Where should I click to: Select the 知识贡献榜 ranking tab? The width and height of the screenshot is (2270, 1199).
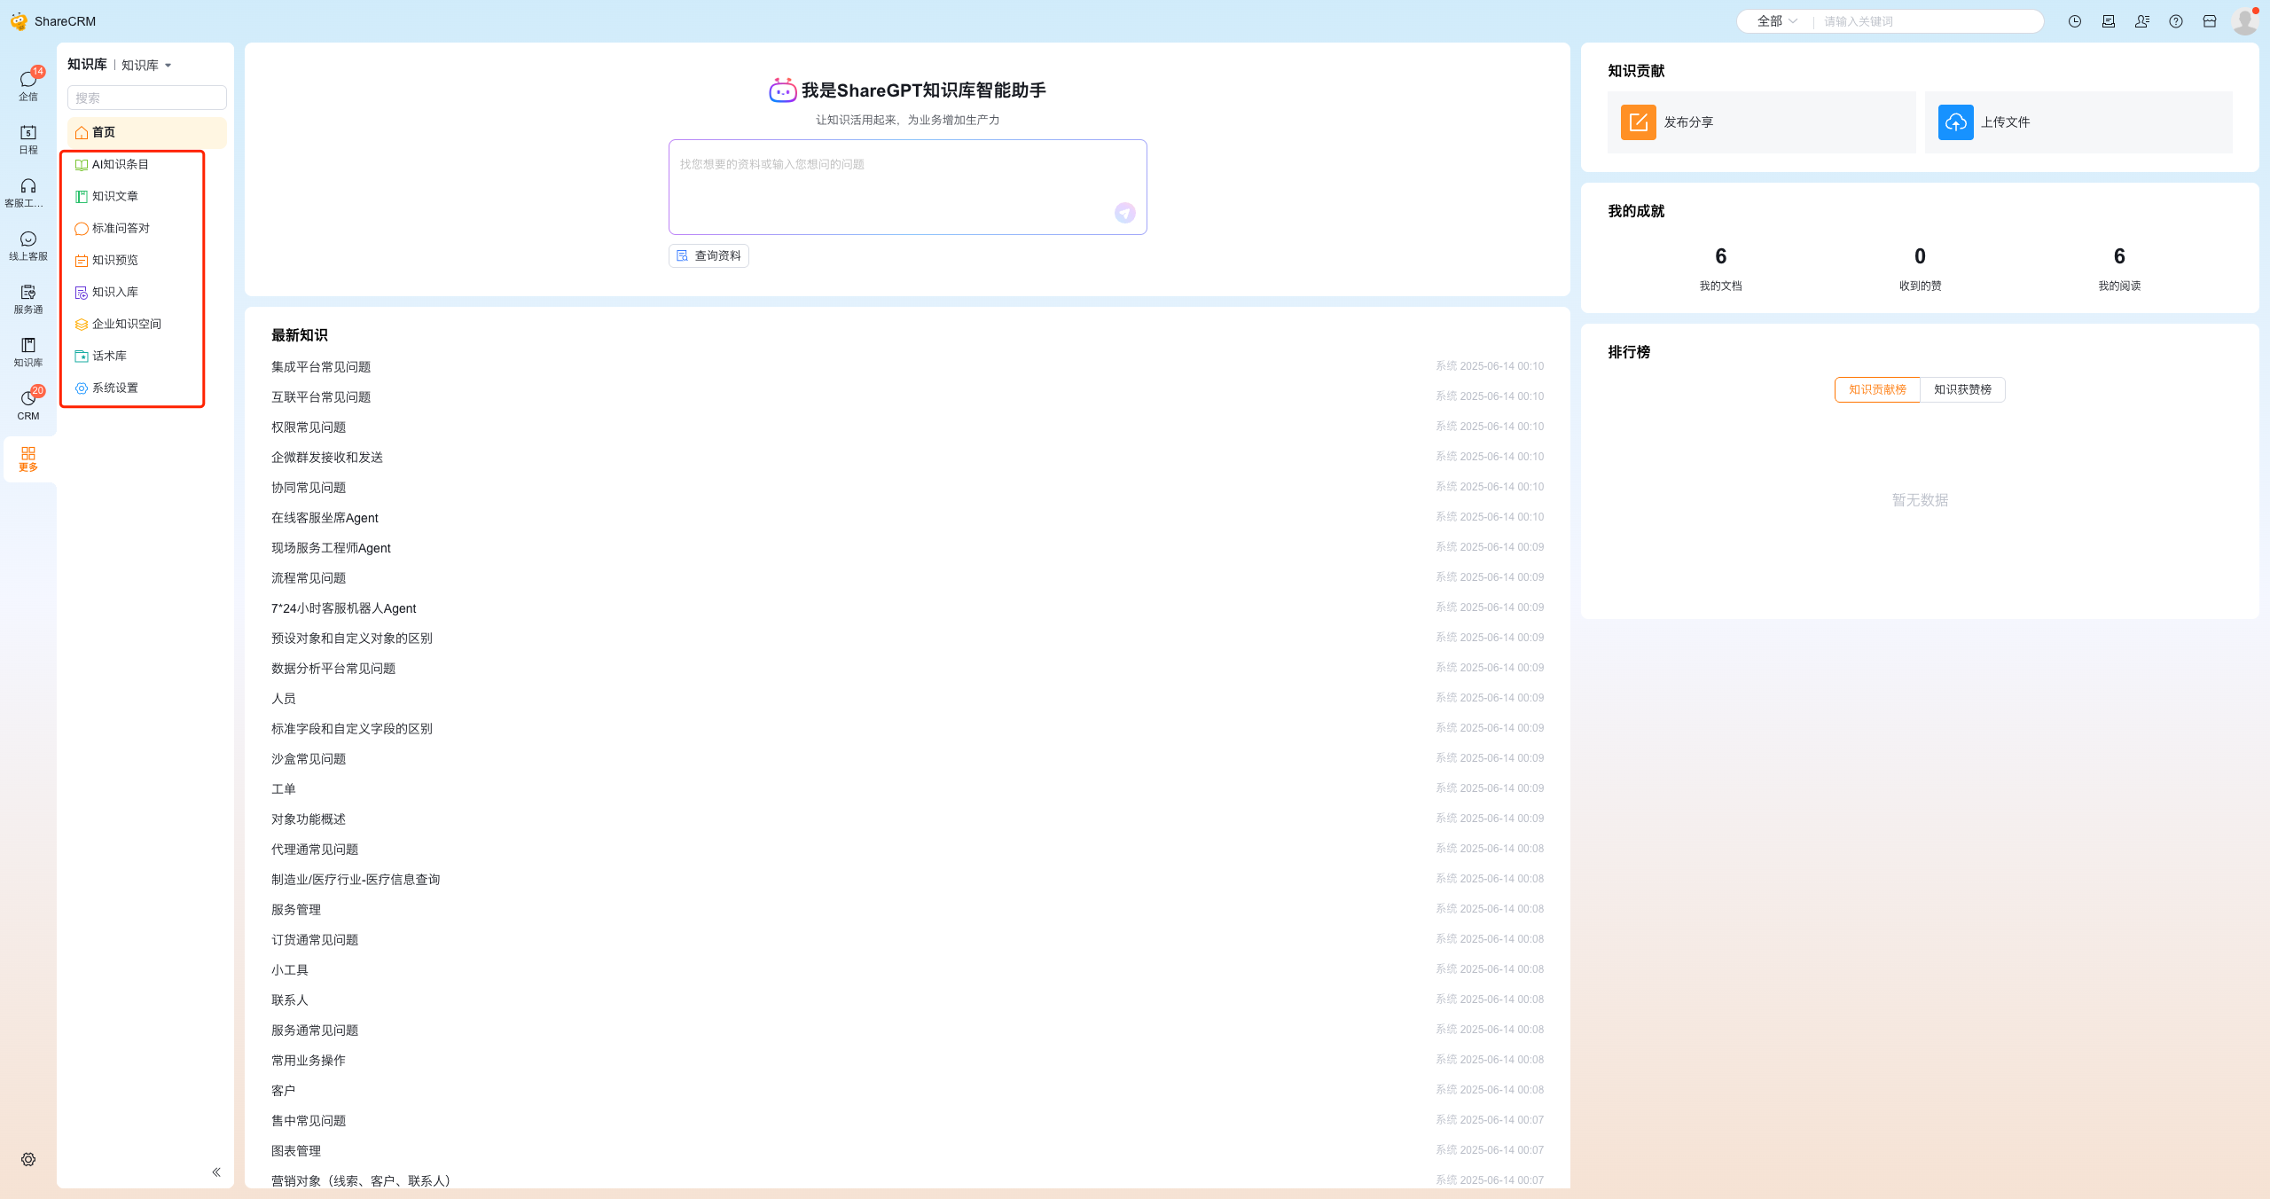tap(1877, 389)
